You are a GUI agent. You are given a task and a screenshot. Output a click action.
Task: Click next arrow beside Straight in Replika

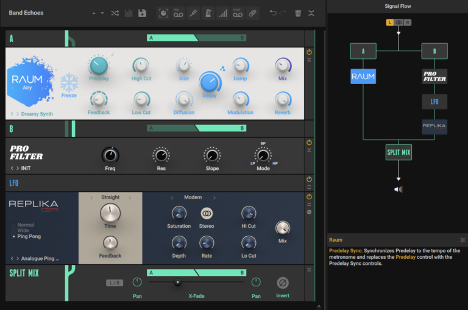point(130,197)
